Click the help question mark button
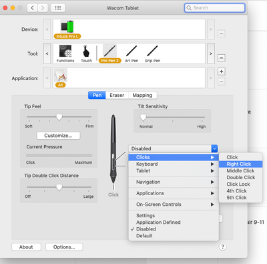267x264 pixels. coord(222,247)
